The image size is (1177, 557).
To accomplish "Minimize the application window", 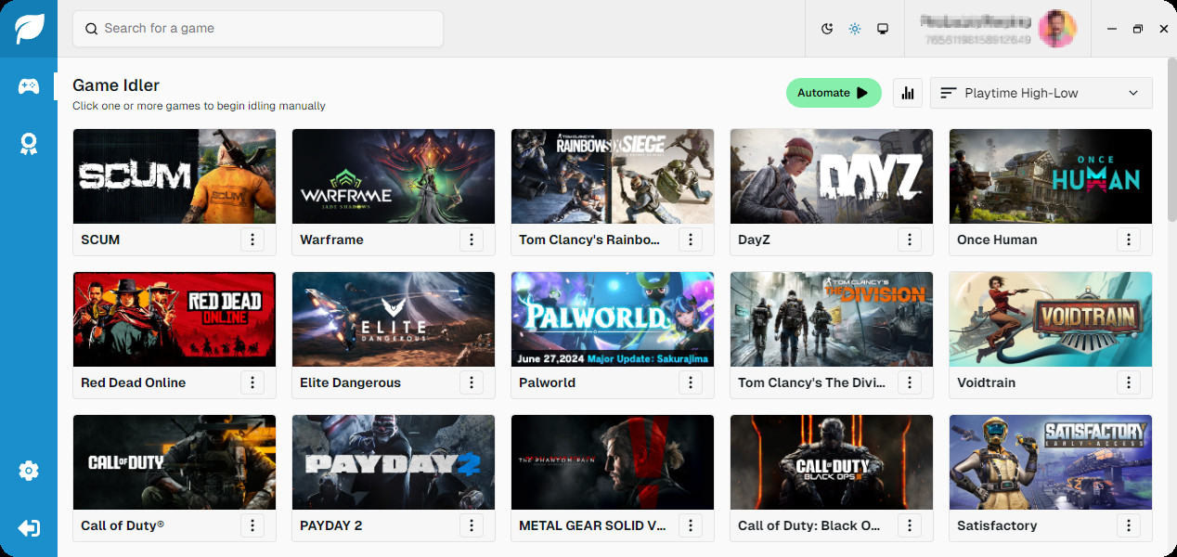I will [x=1112, y=29].
